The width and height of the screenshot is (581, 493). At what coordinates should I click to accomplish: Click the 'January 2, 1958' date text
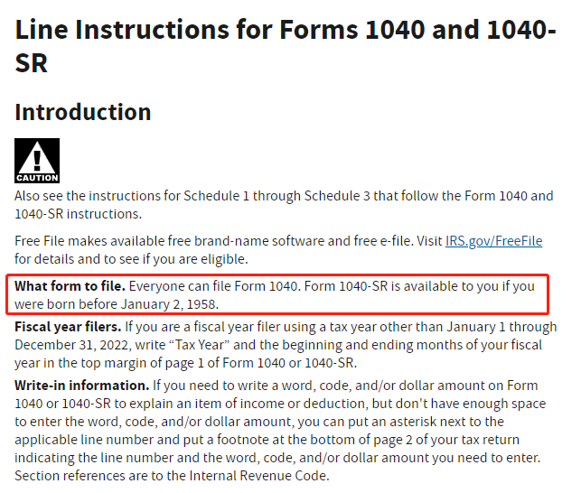pyautogui.click(x=169, y=304)
